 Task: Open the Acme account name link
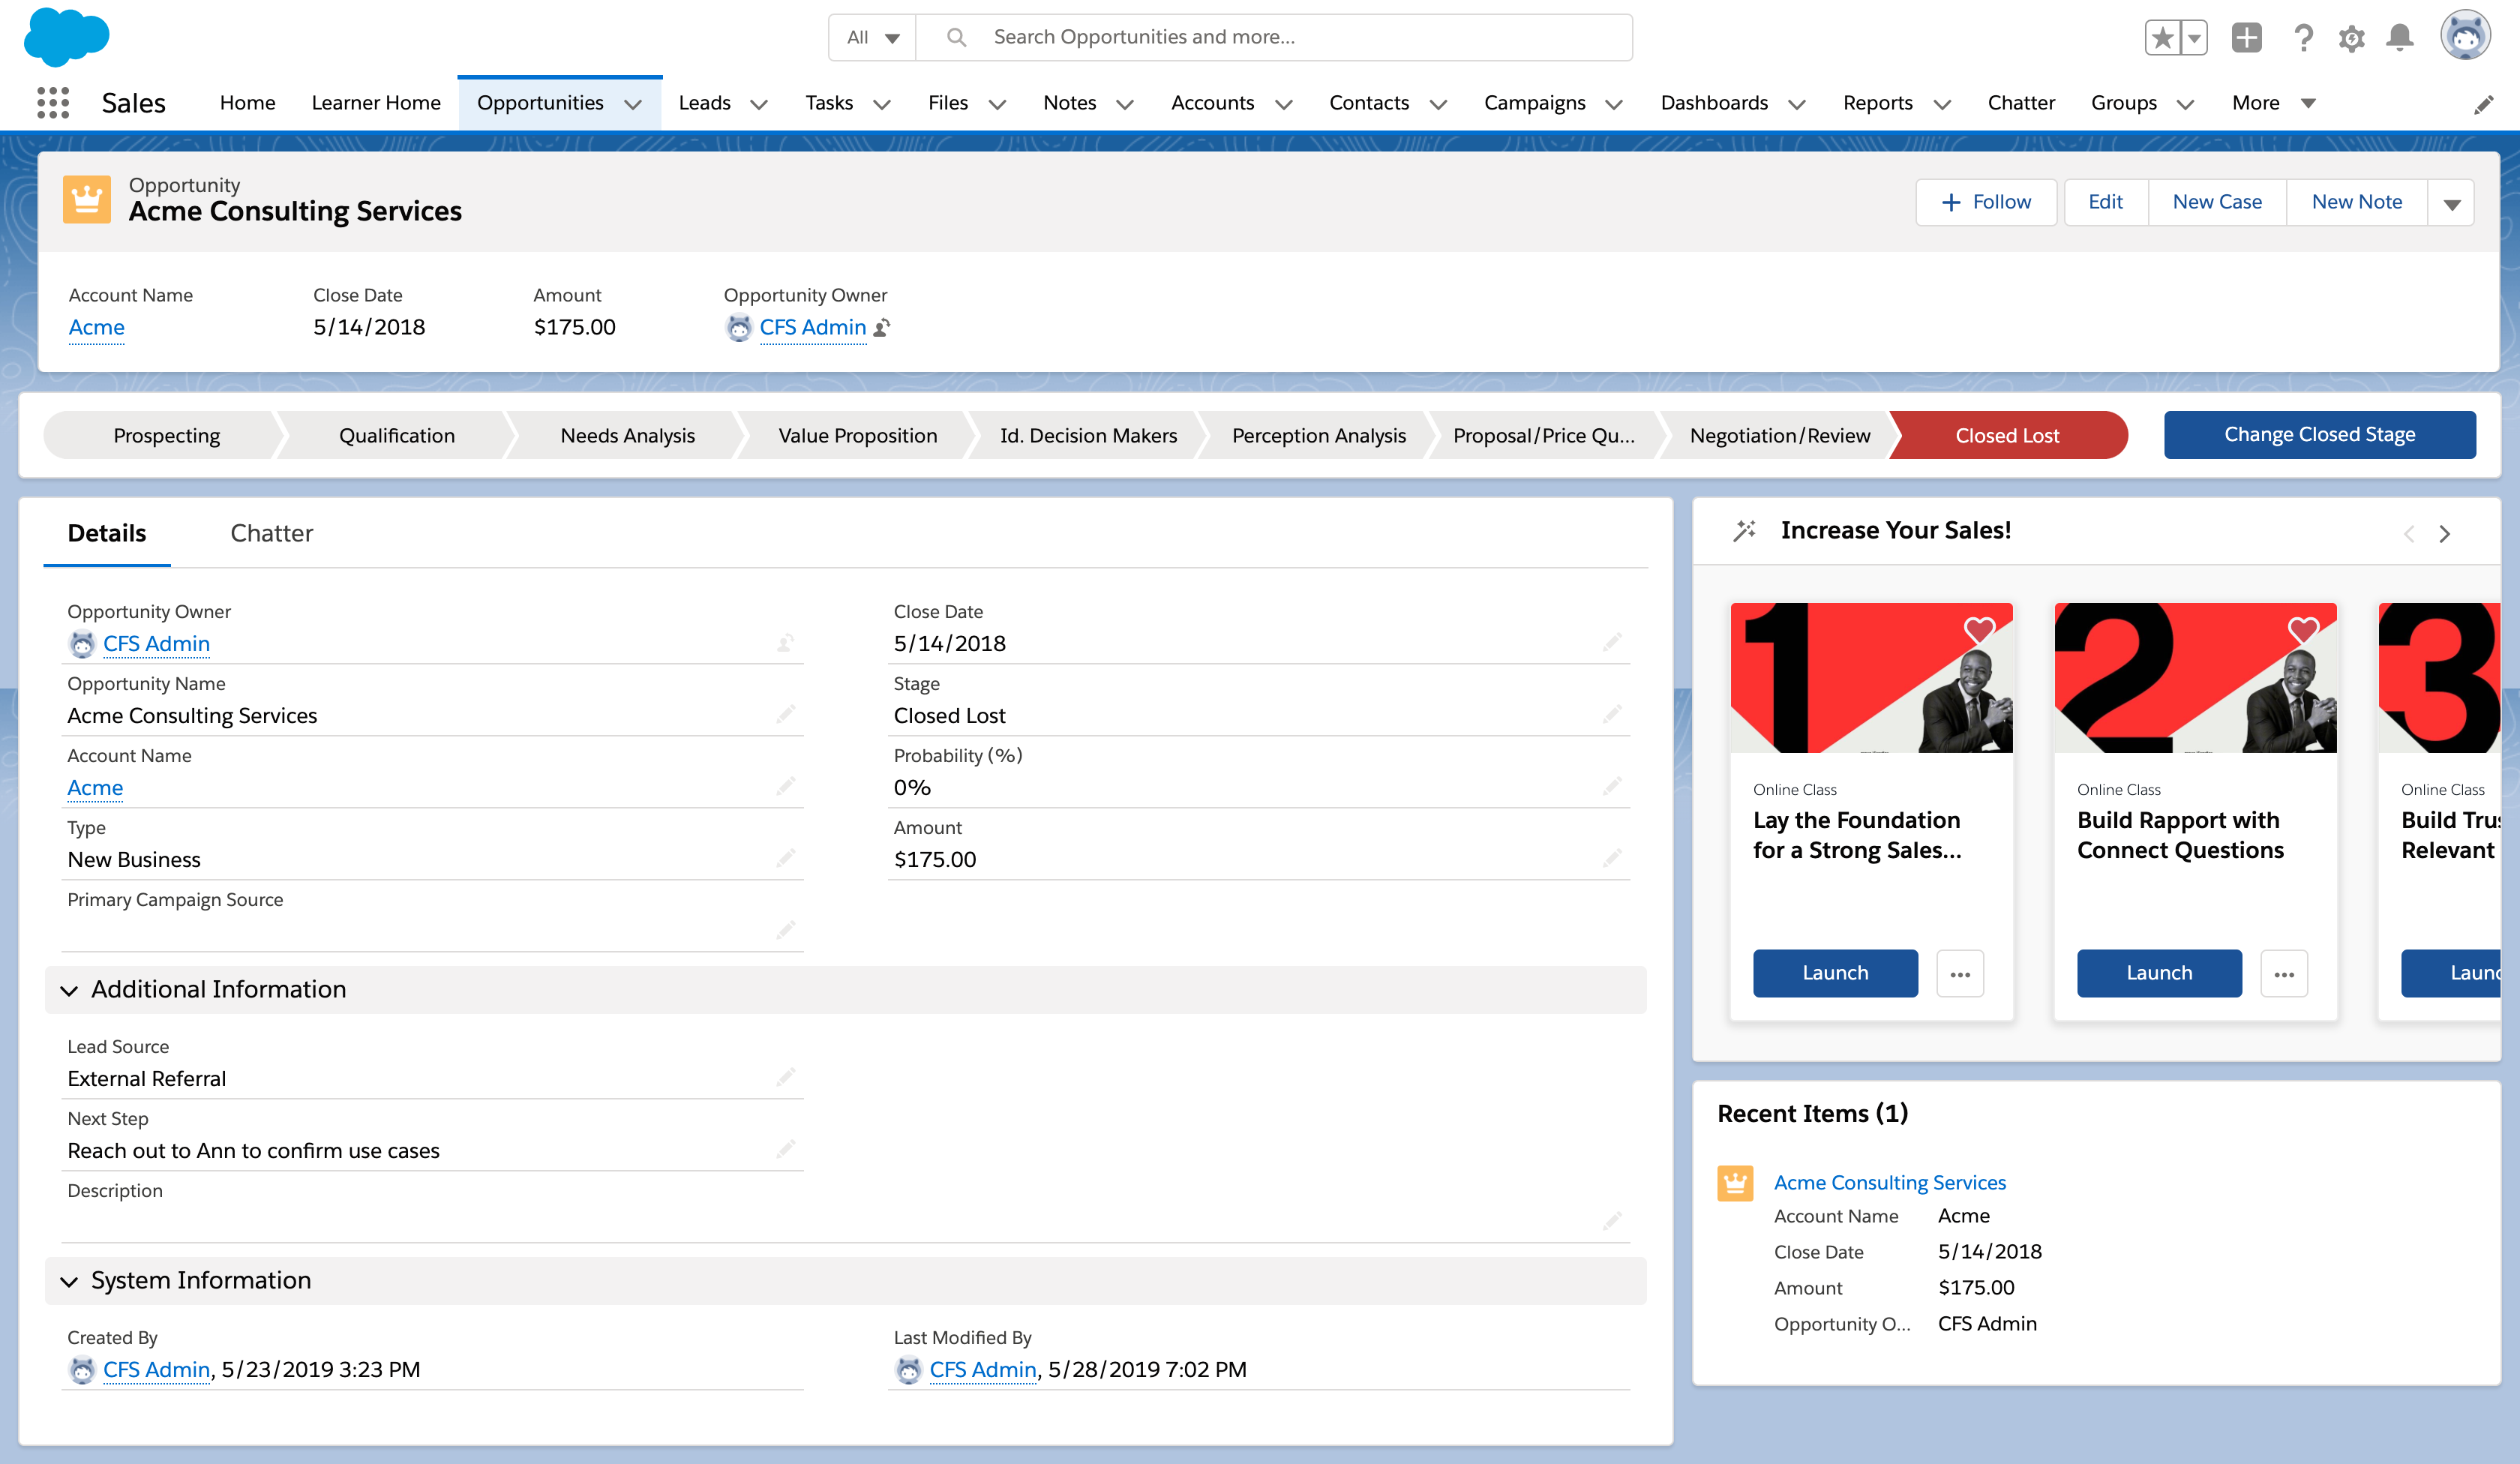[96, 328]
